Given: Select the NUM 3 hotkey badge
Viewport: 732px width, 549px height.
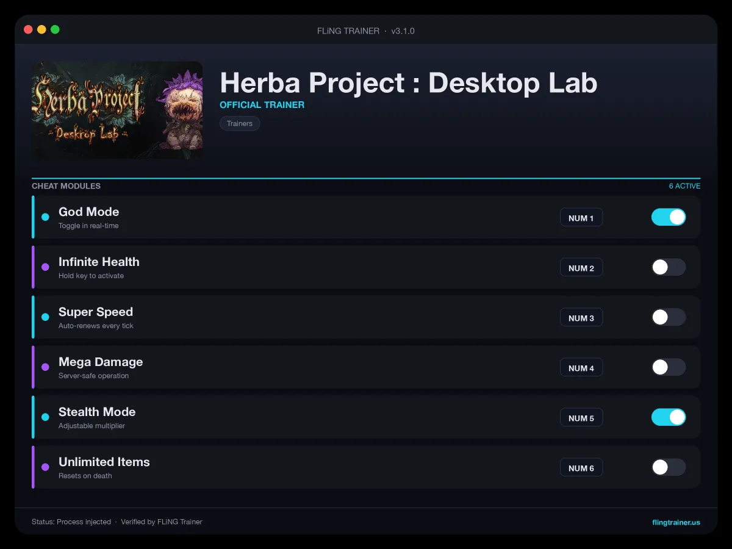Looking at the screenshot, I should (x=581, y=318).
